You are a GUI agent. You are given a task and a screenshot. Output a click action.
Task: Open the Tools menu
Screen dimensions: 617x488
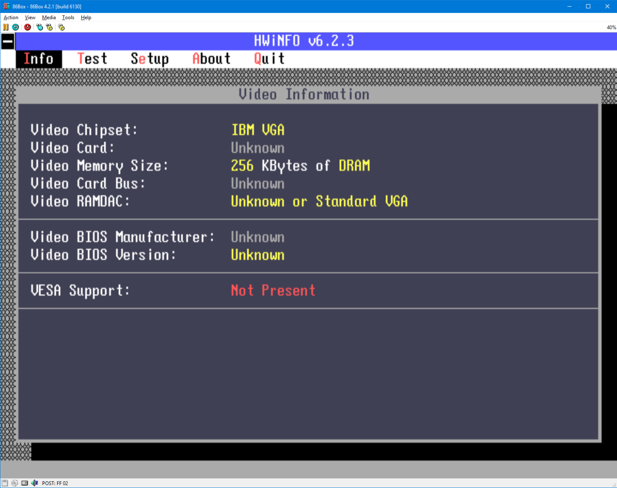click(x=68, y=18)
